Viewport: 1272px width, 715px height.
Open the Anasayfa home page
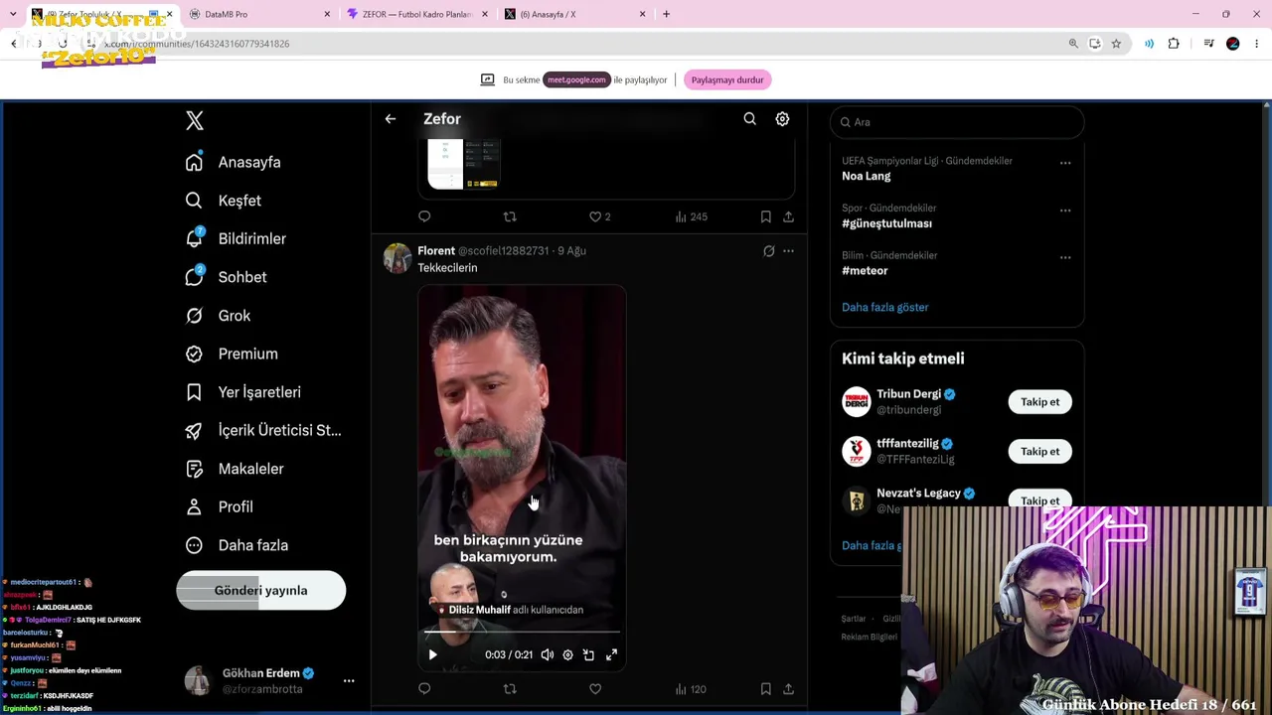point(234,162)
